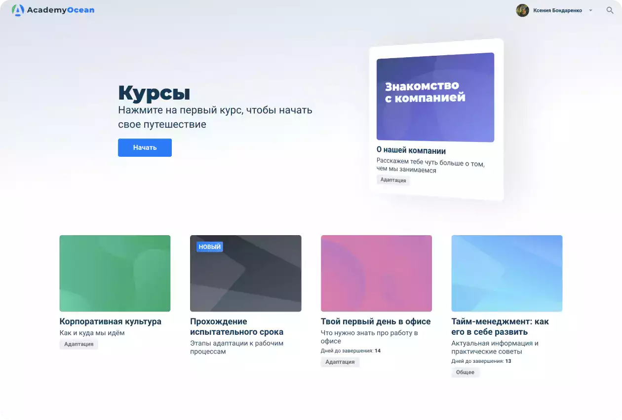Click the green Корпоративная культура cover image
Screen dimensions: 622x420
click(x=115, y=273)
